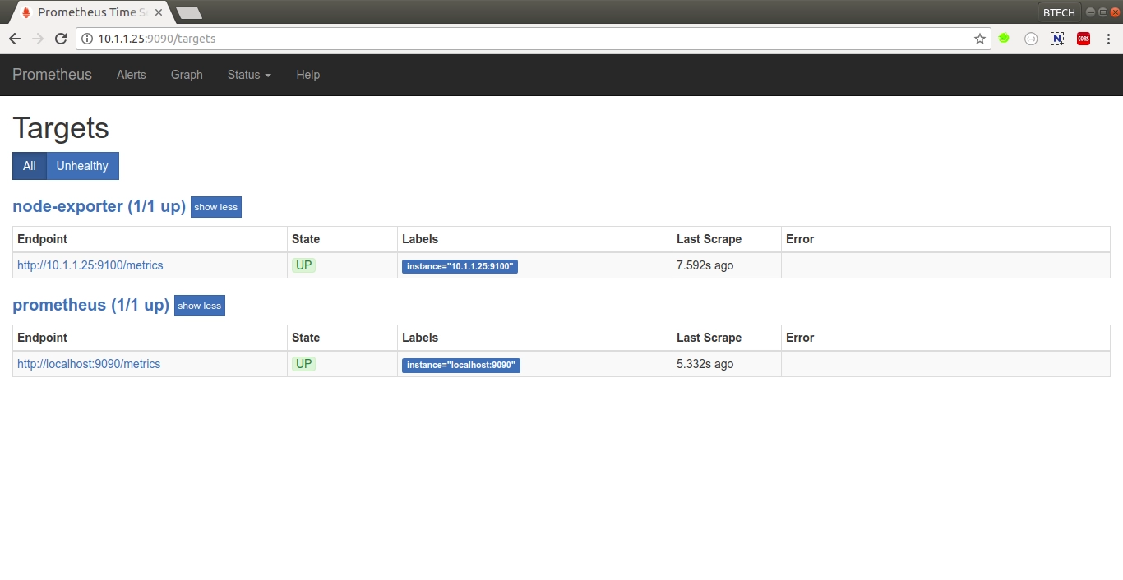This screenshot has width=1123, height=580.
Task: Maximize the browser window
Action: point(1102,12)
